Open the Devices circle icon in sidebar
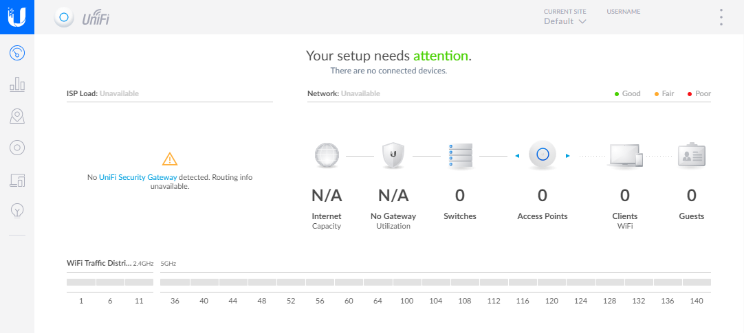The height and width of the screenshot is (333, 744). 17,148
